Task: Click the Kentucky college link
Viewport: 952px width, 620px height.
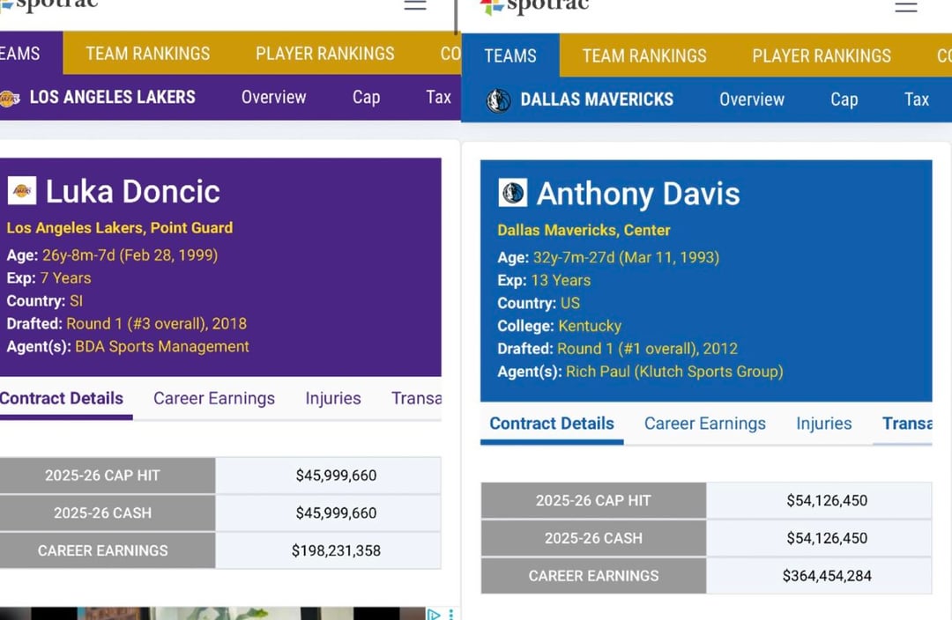Action: pos(589,325)
